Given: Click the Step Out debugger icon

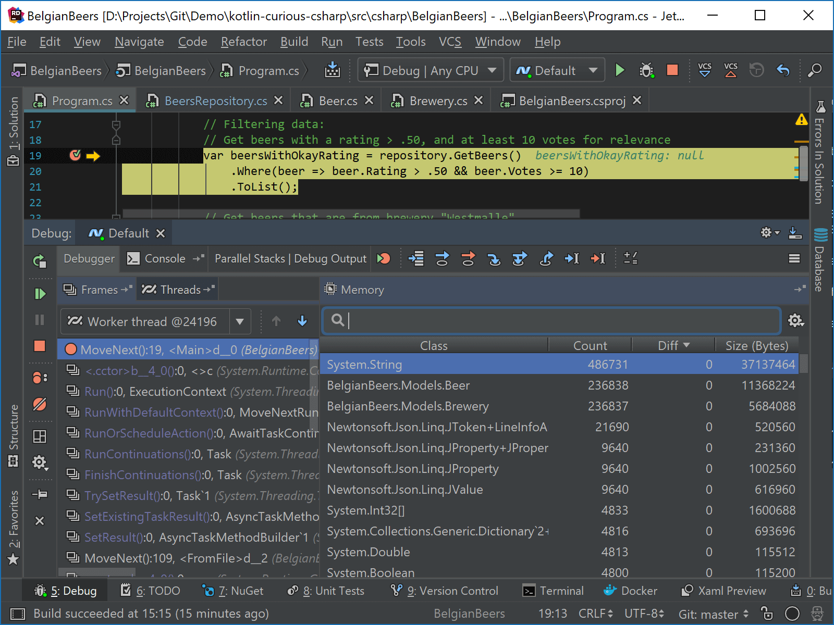Looking at the screenshot, I should click(546, 259).
